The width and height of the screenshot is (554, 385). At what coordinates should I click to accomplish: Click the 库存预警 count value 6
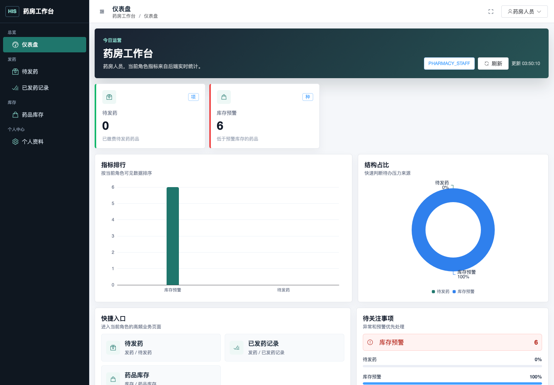pyautogui.click(x=220, y=126)
